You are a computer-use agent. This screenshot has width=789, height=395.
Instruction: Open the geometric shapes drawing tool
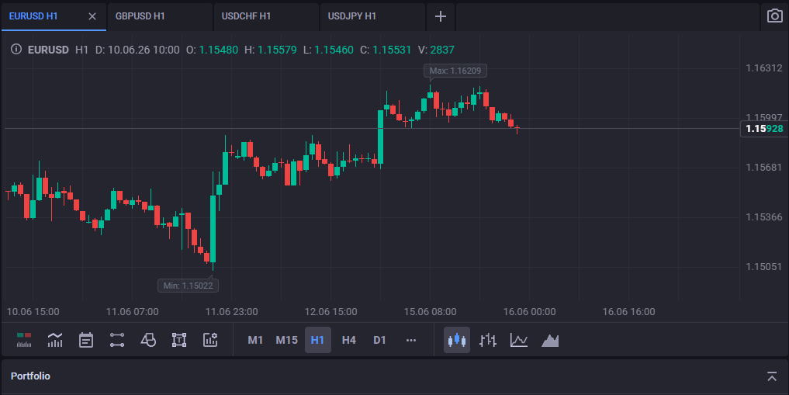tap(148, 340)
